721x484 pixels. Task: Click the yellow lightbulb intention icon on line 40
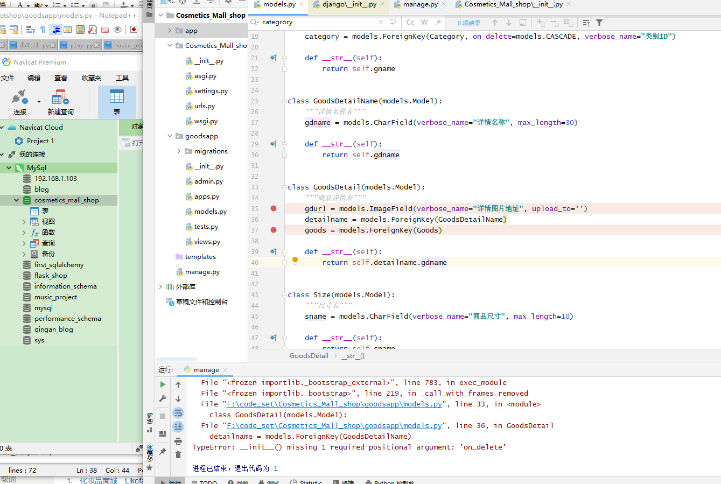point(295,261)
